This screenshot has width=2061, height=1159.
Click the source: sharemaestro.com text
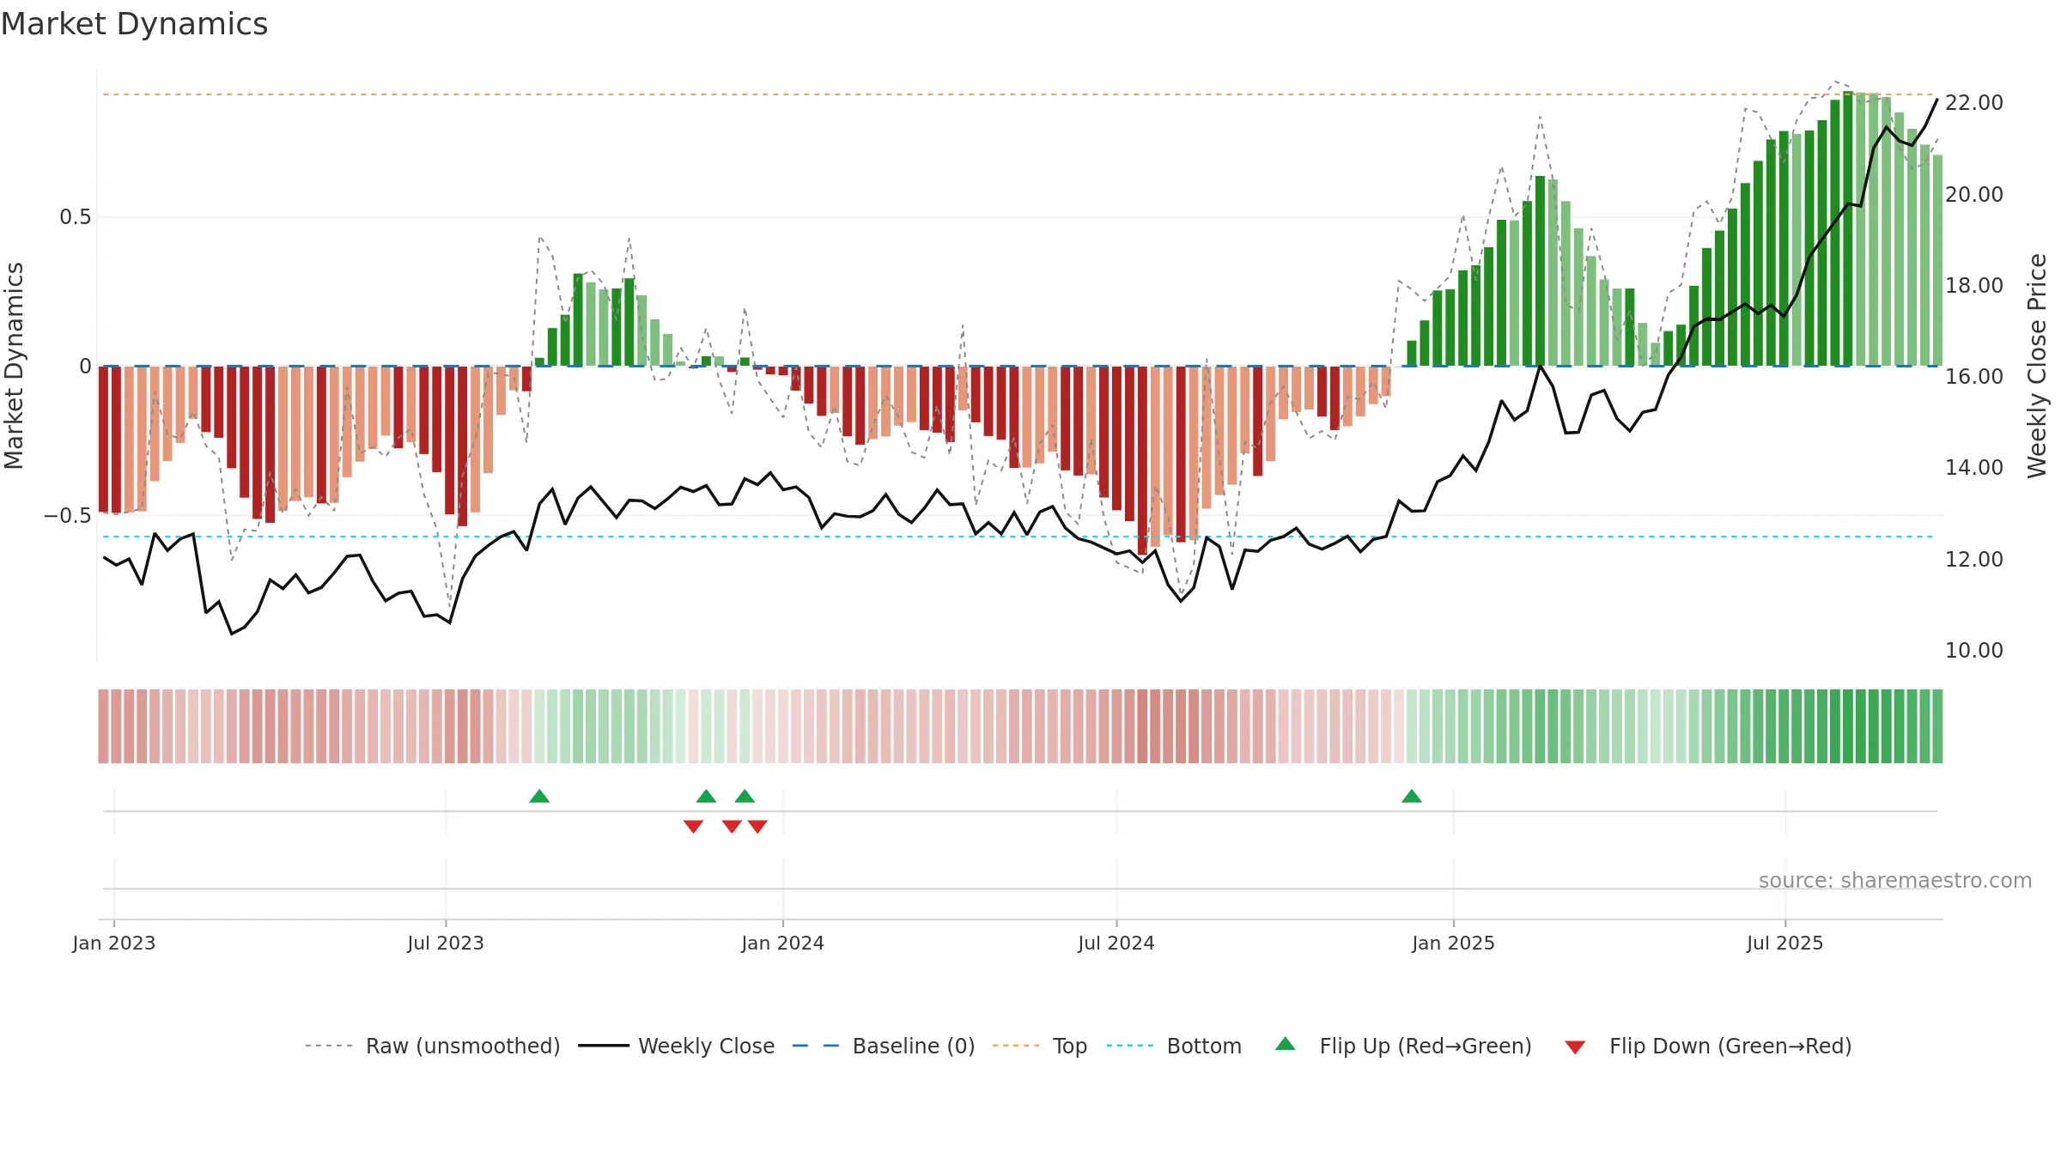(x=1894, y=880)
